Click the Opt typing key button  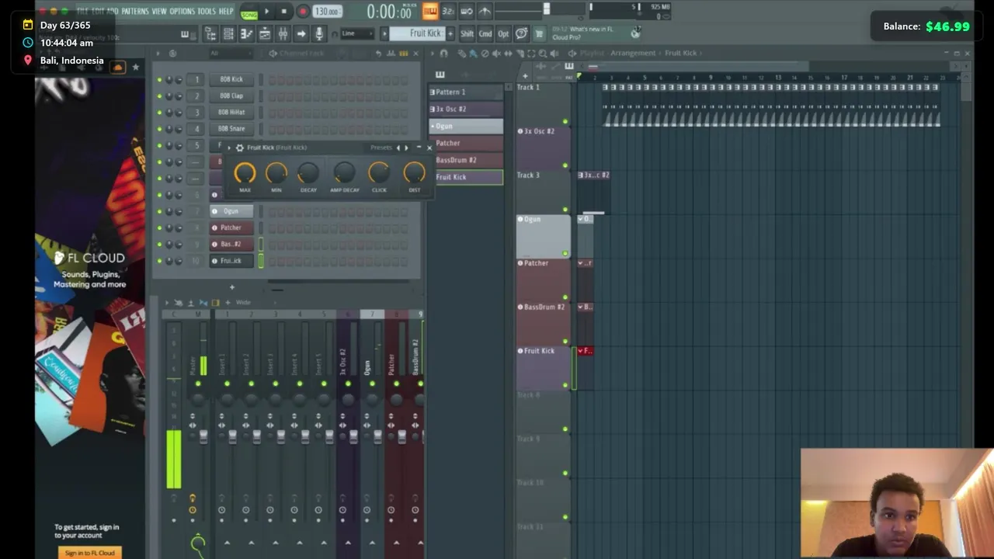coord(503,33)
